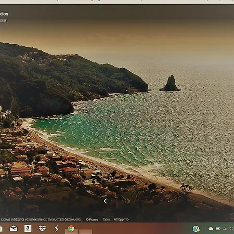Open the help question-mark tray icon
The image size is (234, 234).
[196, 229]
